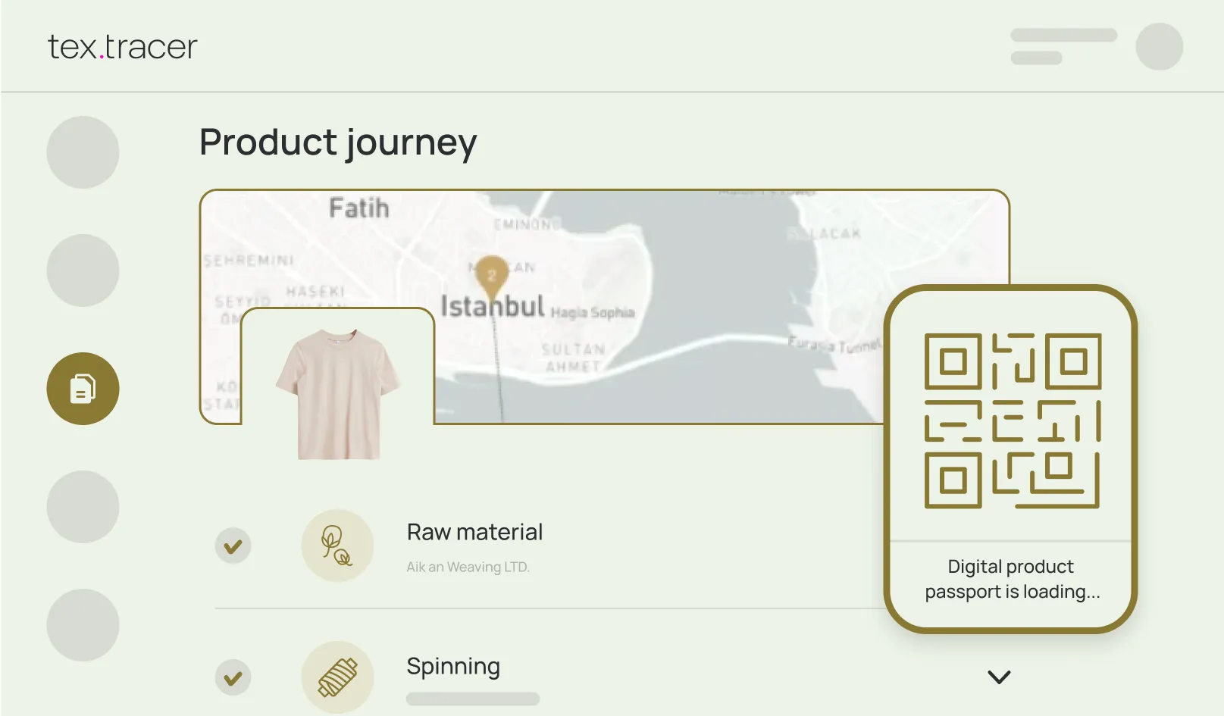Click the tex.tracer logo
1224x716 pixels.
pyautogui.click(x=121, y=46)
